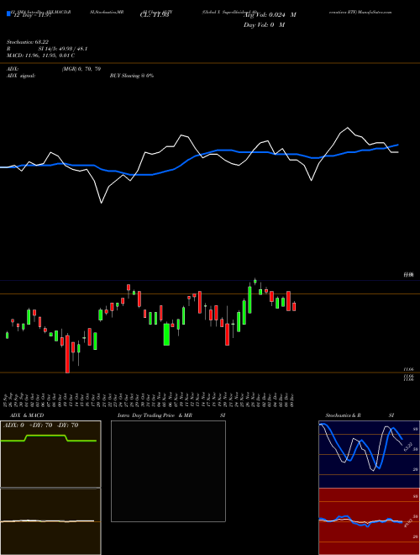Click the 'ADX: 0 +DY: 70 -DY: 70' readout
Viewport: 420px width, 555px height.
(x=40, y=425)
